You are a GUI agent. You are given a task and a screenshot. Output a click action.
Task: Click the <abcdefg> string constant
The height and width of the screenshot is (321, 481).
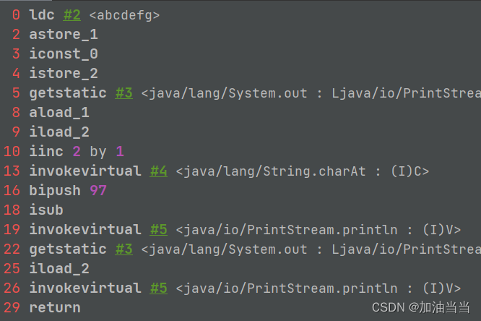(124, 14)
